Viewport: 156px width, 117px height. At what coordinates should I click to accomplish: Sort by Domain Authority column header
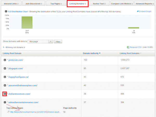tap(91, 53)
